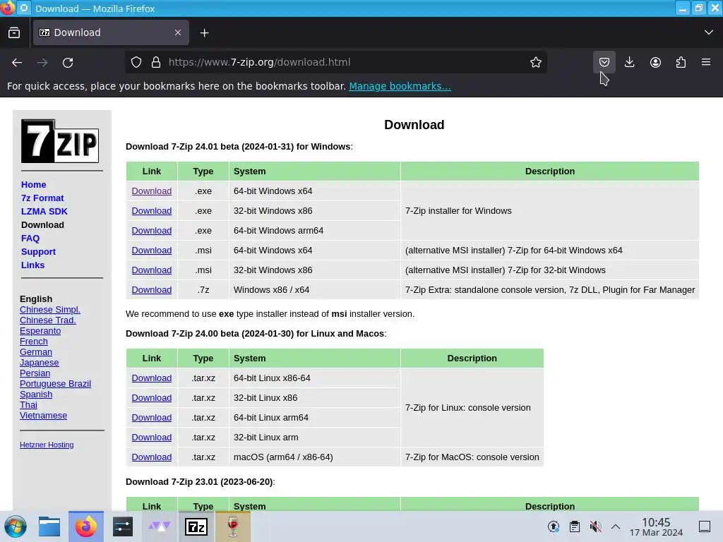Open the LZMA SDK sidebar link
723x542 pixels.
(x=44, y=212)
